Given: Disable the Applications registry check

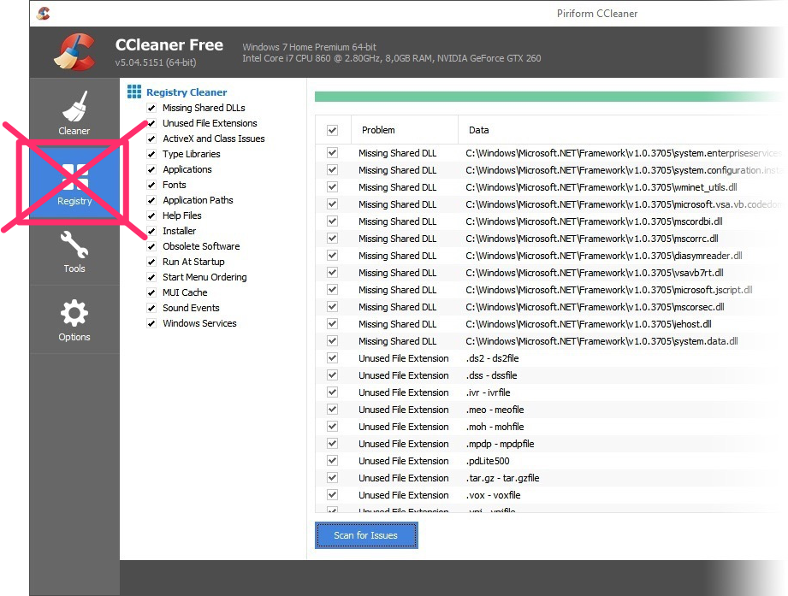Looking at the screenshot, I should coord(151,169).
